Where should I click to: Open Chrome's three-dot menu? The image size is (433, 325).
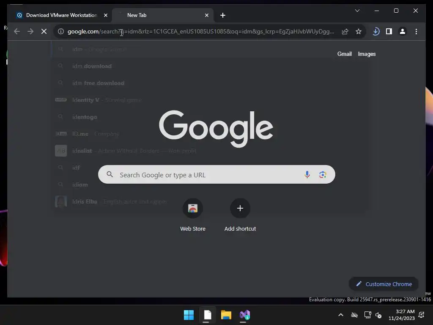(416, 31)
